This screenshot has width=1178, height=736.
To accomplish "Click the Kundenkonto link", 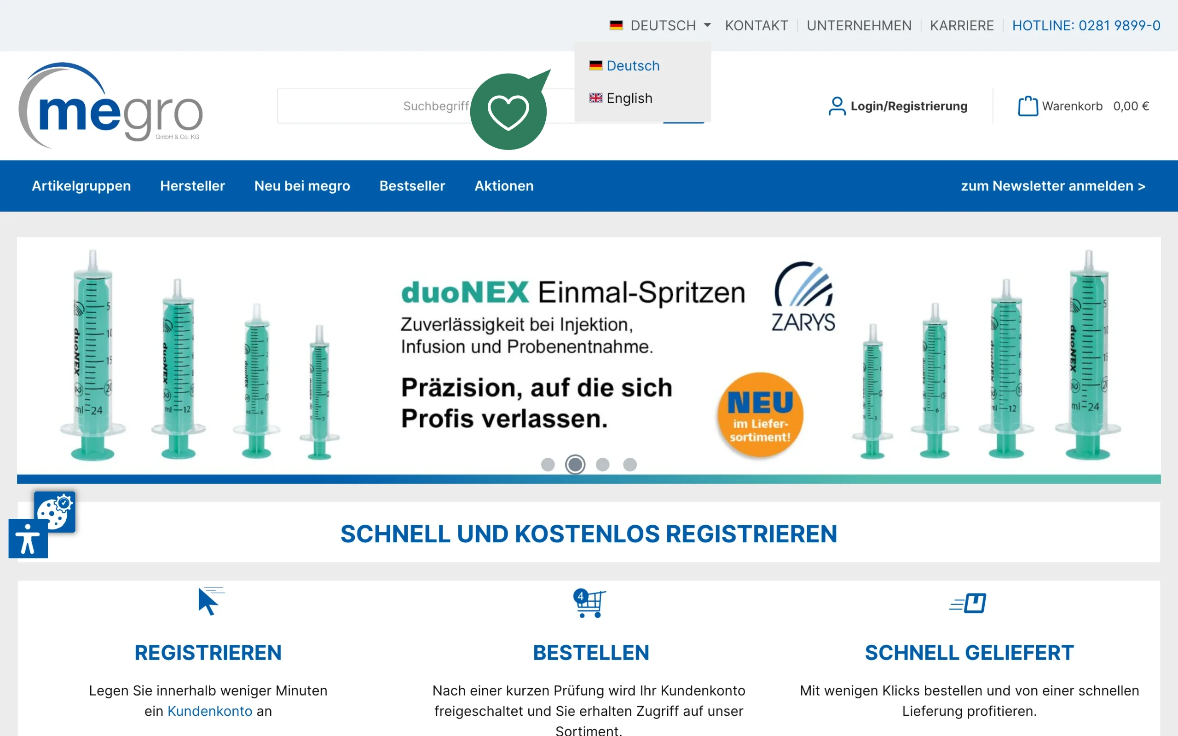I will [210, 711].
